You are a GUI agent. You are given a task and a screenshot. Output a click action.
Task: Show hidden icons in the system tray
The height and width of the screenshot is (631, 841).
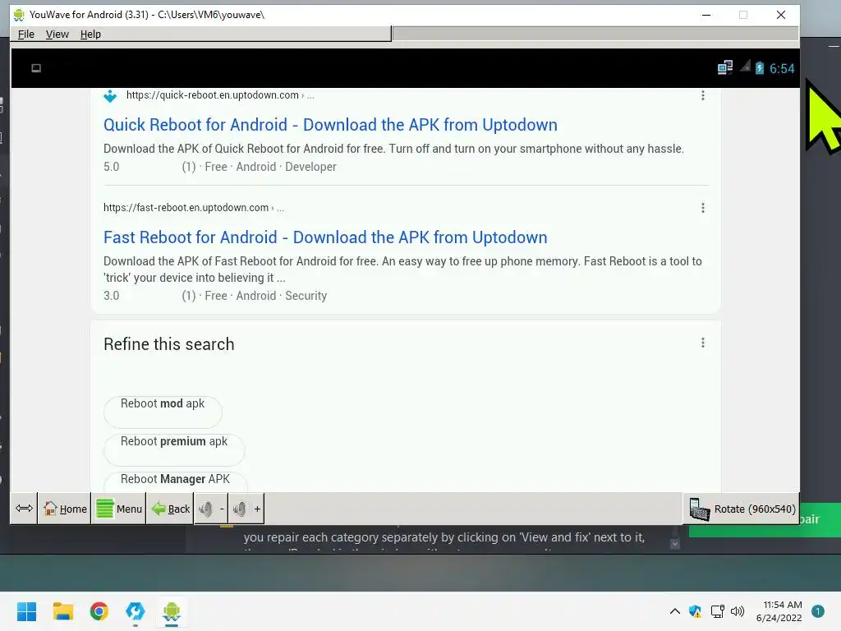(675, 611)
